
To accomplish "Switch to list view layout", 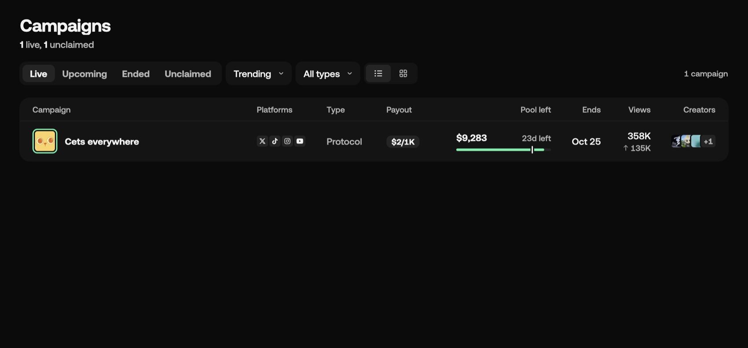I will pos(378,73).
